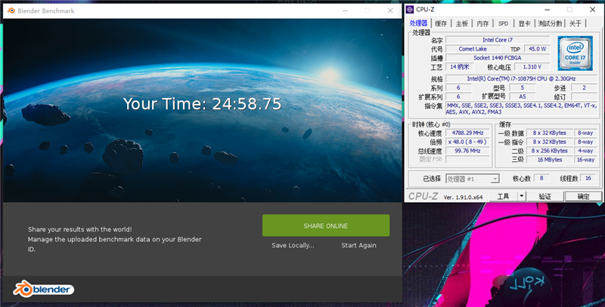Click the core count value 8
Viewport: 605px width, 307px height.
(541, 178)
